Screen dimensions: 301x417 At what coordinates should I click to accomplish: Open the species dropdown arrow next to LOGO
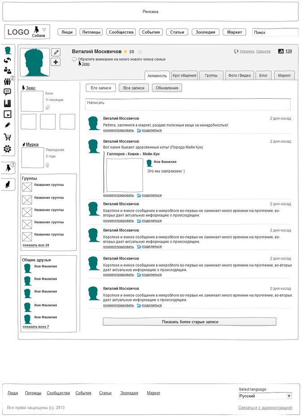(x=44, y=30)
